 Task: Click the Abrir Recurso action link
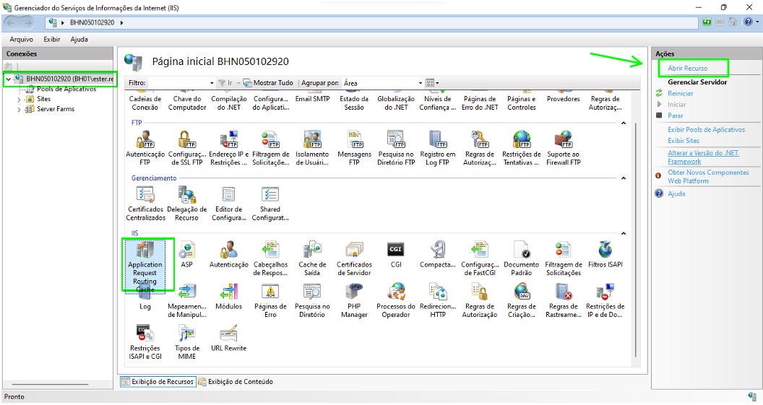688,69
